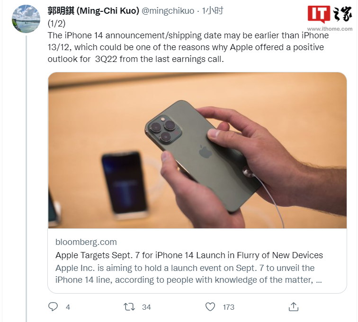The height and width of the screenshot is (322, 358).
Task: Open the share upload icon
Action: [x=294, y=307]
